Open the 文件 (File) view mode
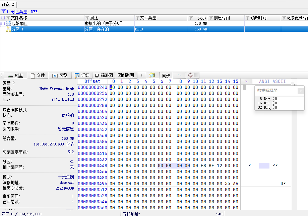 [x=38, y=76]
